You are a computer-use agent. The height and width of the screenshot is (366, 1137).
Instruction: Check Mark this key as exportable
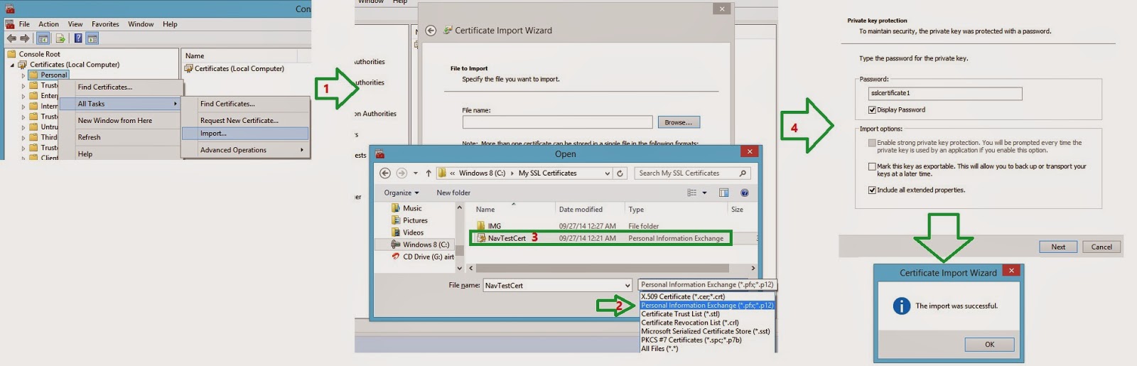click(872, 167)
